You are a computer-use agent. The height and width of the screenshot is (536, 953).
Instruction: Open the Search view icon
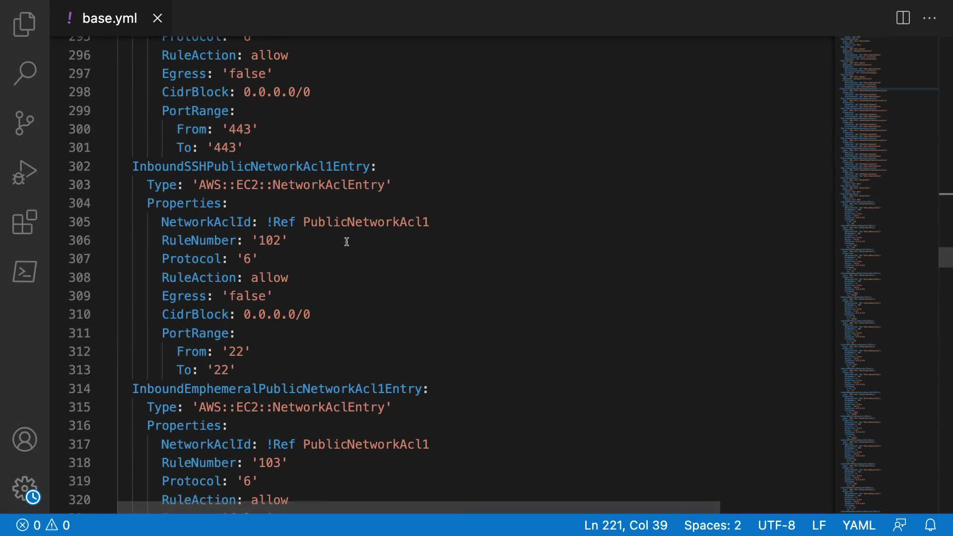click(x=24, y=73)
